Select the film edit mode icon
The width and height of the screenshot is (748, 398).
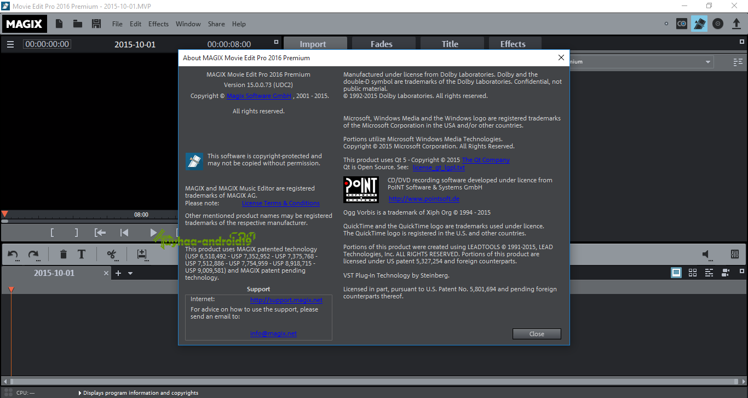(699, 24)
